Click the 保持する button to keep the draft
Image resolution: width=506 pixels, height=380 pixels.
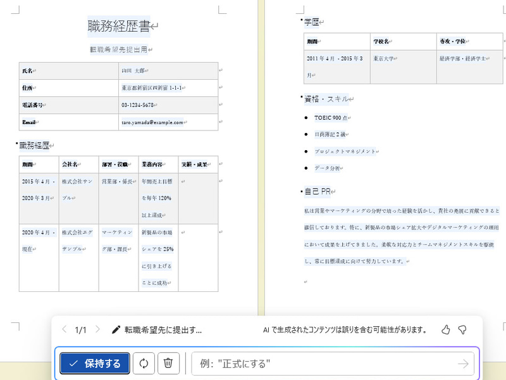(x=94, y=363)
